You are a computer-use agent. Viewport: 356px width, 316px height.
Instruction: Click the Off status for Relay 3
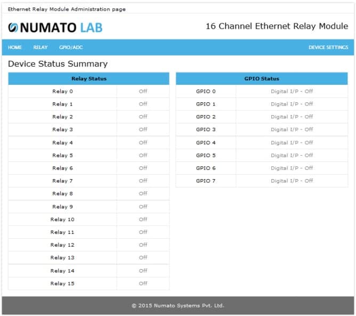click(x=143, y=129)
